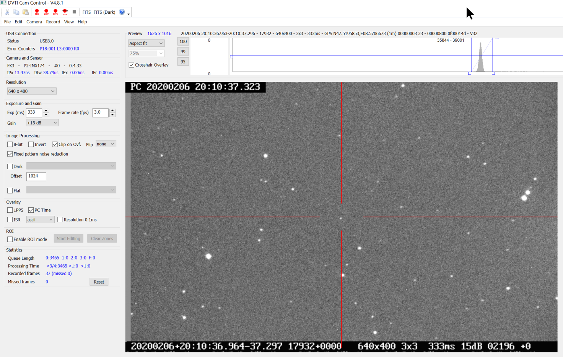This screenshot has width=563, height=357.
Task: Open the Flip dropdown set to none
Action: pos(106,144)
